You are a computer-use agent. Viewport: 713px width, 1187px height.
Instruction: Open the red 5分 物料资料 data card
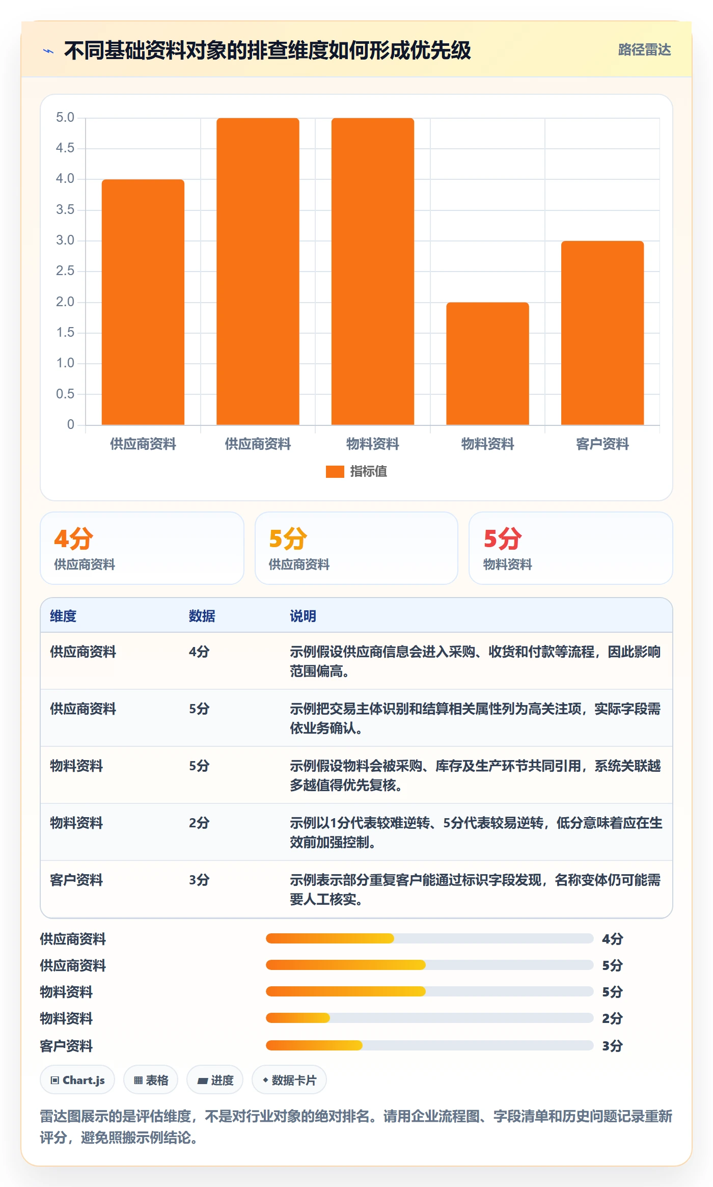pyautogui.click(x=571, y=548)
